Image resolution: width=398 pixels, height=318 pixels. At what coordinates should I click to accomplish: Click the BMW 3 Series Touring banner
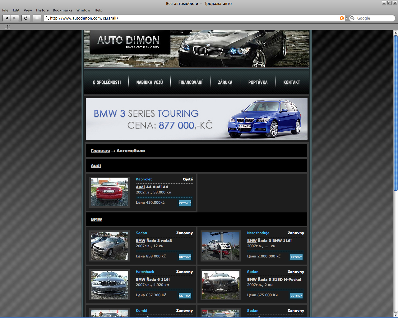pyautogui.click(x=197, y=119)
